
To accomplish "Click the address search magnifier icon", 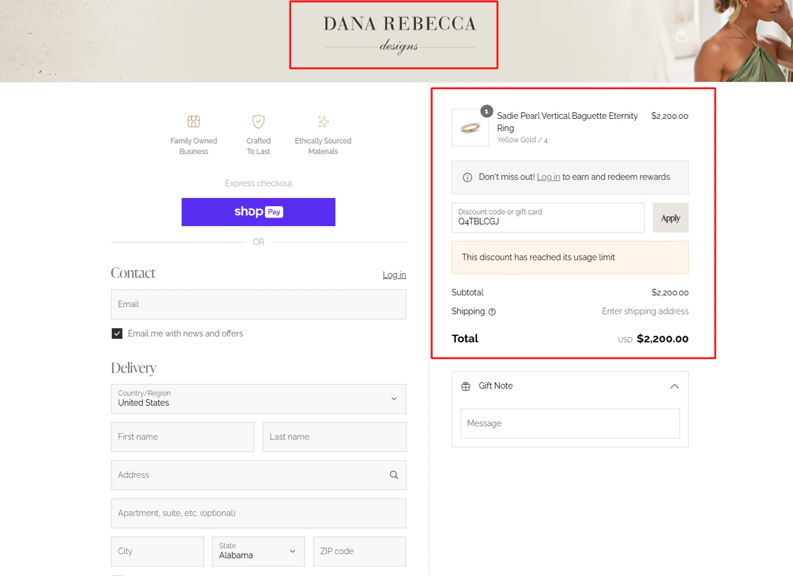I will click(394, 475).
